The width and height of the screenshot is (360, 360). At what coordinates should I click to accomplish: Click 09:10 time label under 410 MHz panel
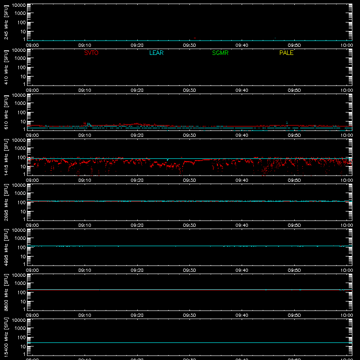(85, 90)
